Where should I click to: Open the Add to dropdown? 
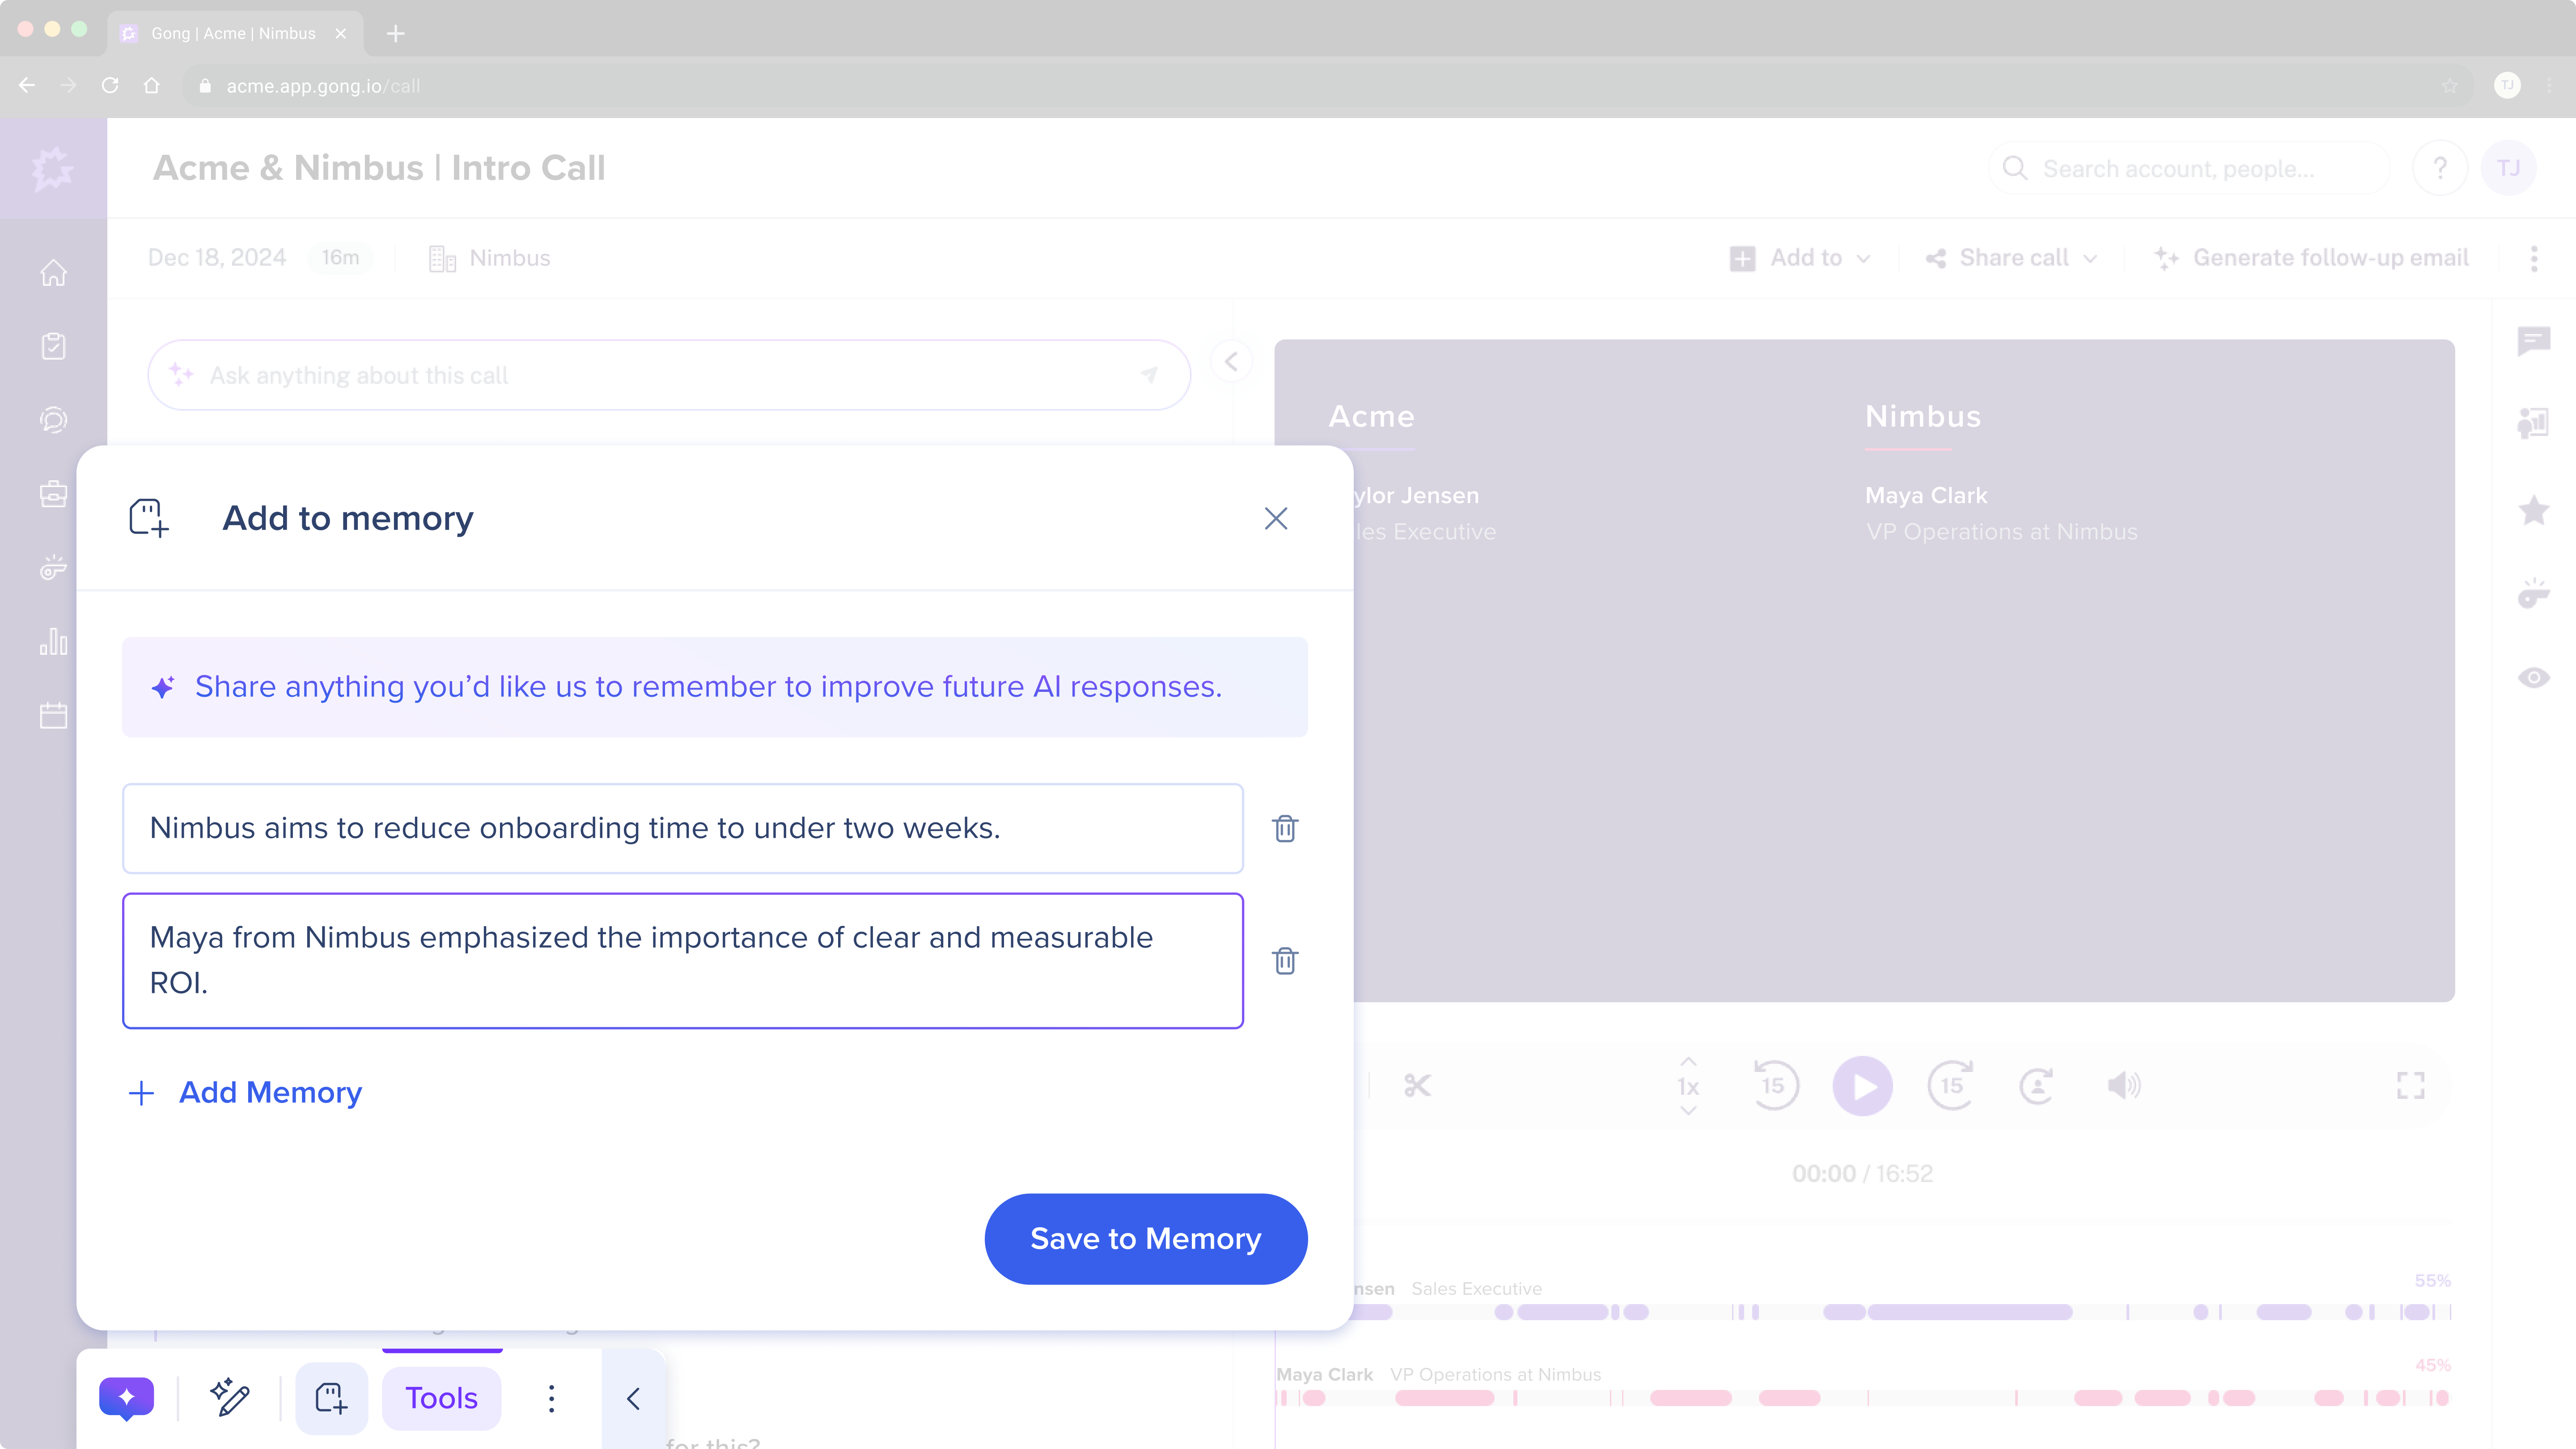tap(1800, 258)
